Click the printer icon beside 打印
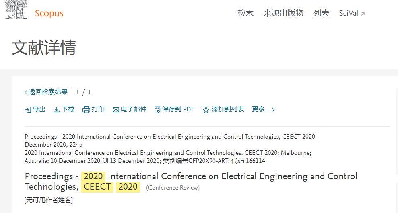Image resolution: width=398 pixels, height=213 pixels. (x=86, y=110)
